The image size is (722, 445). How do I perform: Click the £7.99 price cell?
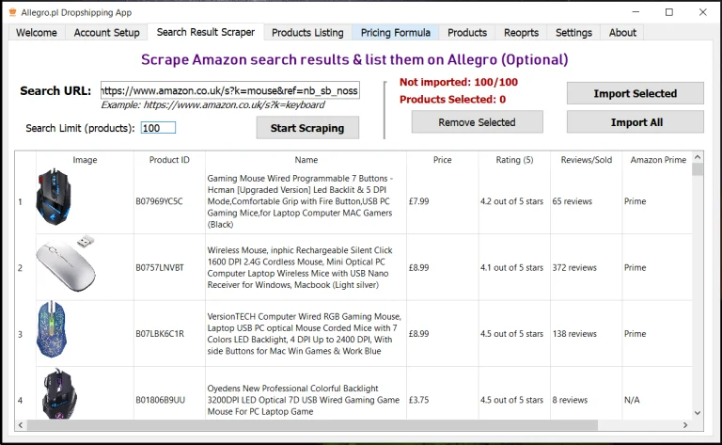442,201
